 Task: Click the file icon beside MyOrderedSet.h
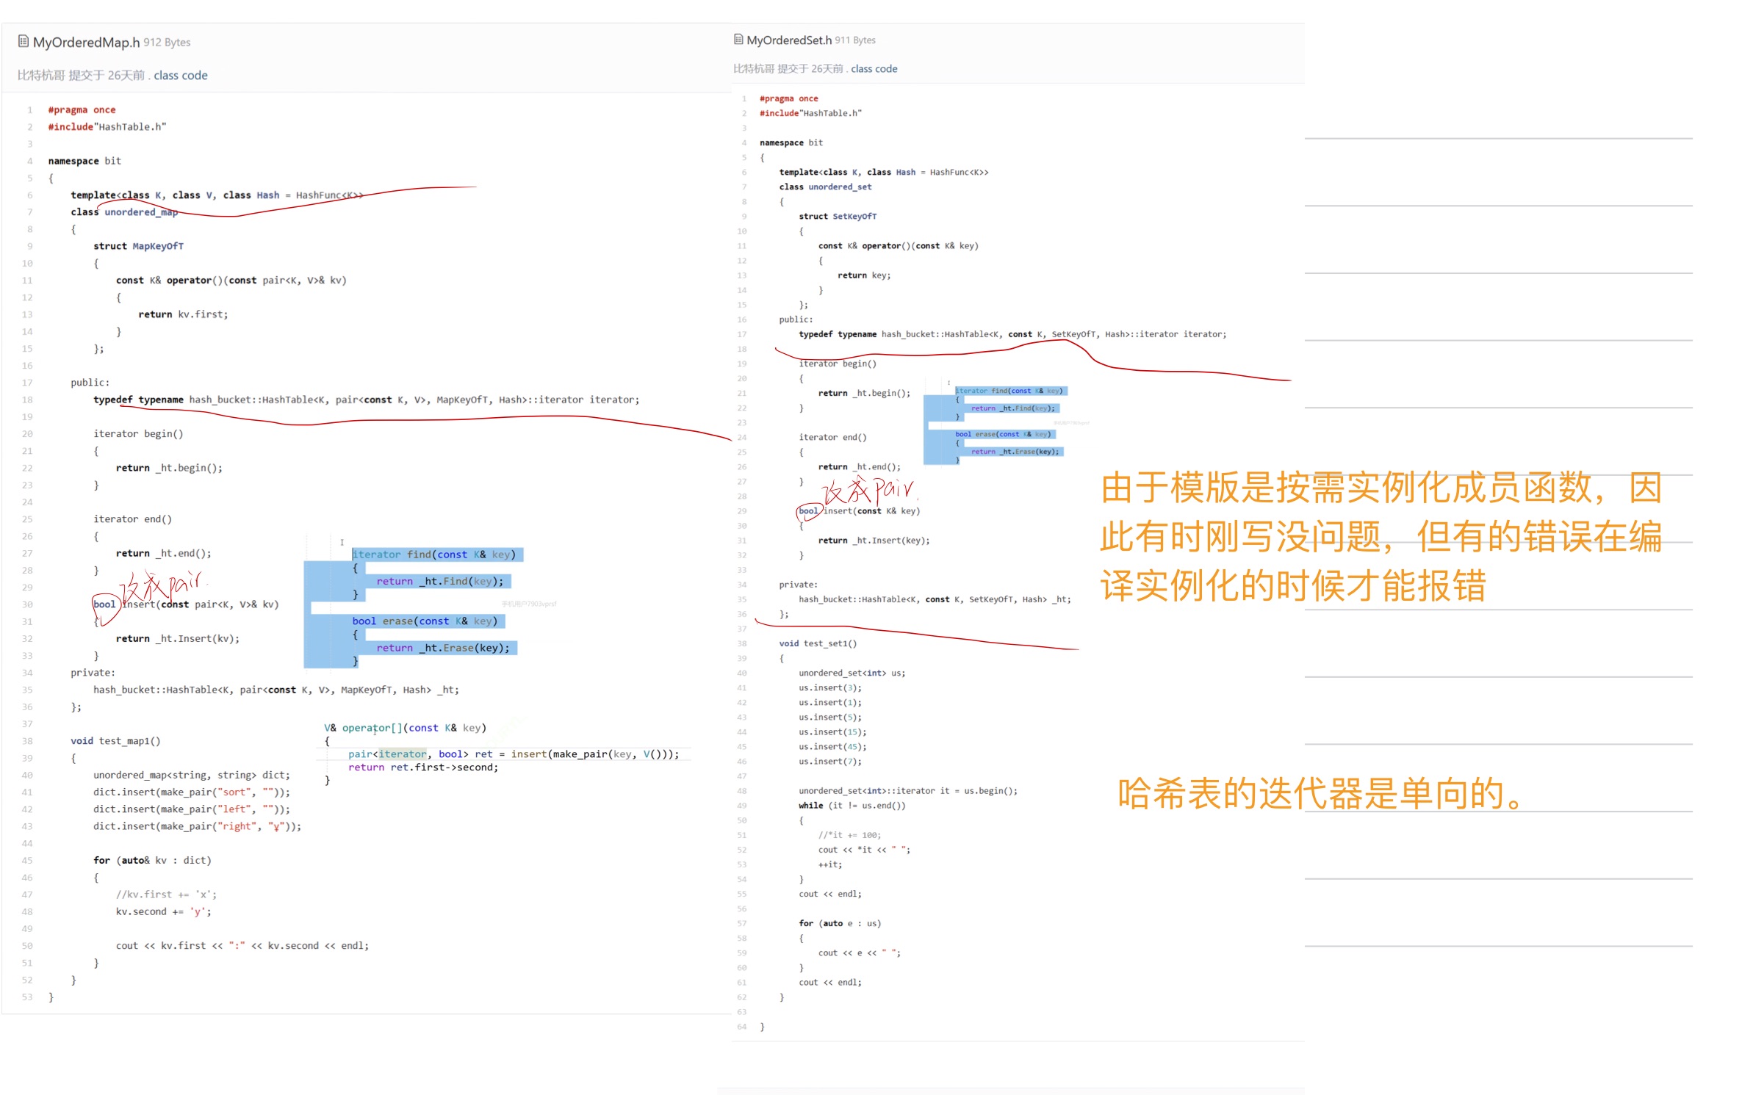coord(738,39)
